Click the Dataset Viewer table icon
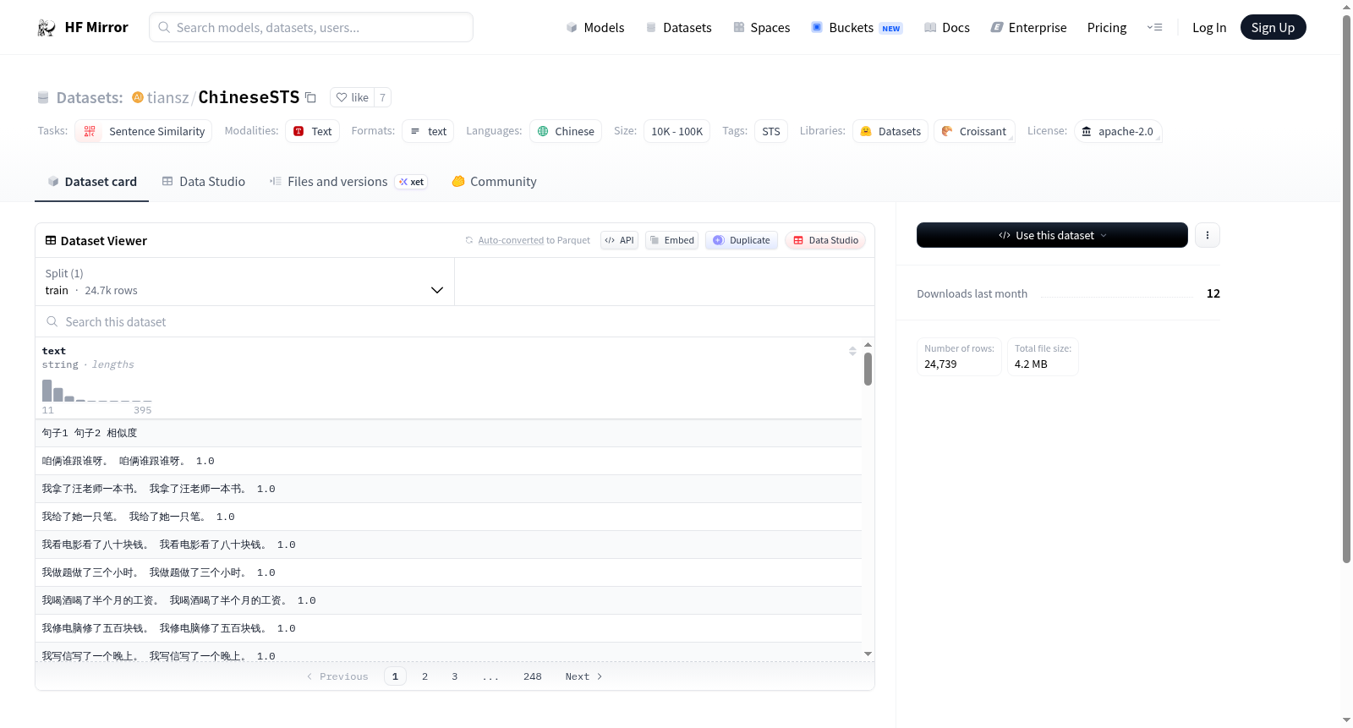 coord(51,241)
